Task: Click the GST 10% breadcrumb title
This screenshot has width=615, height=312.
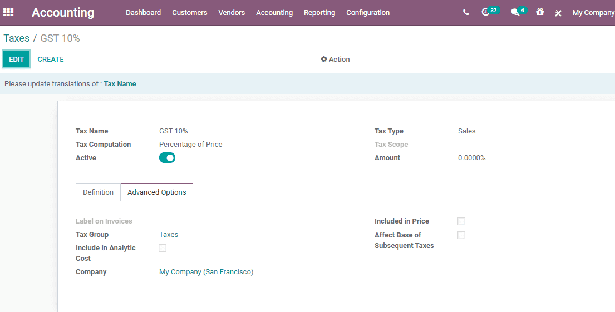Action: (60, 38)
